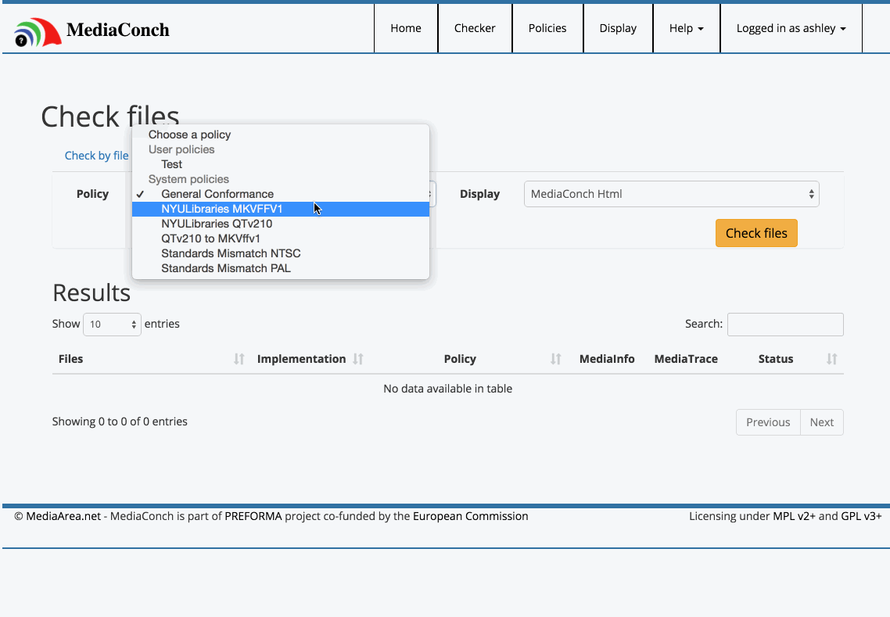
Task: Open the PREFORMA project link
Action: [x=253, y=516]
